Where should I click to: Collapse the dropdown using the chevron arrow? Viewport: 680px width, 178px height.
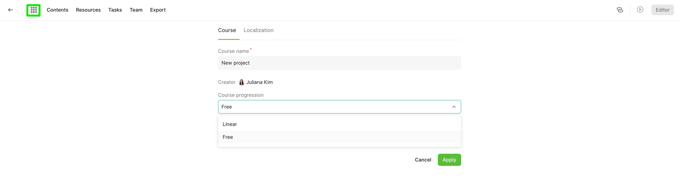point(454,107)
